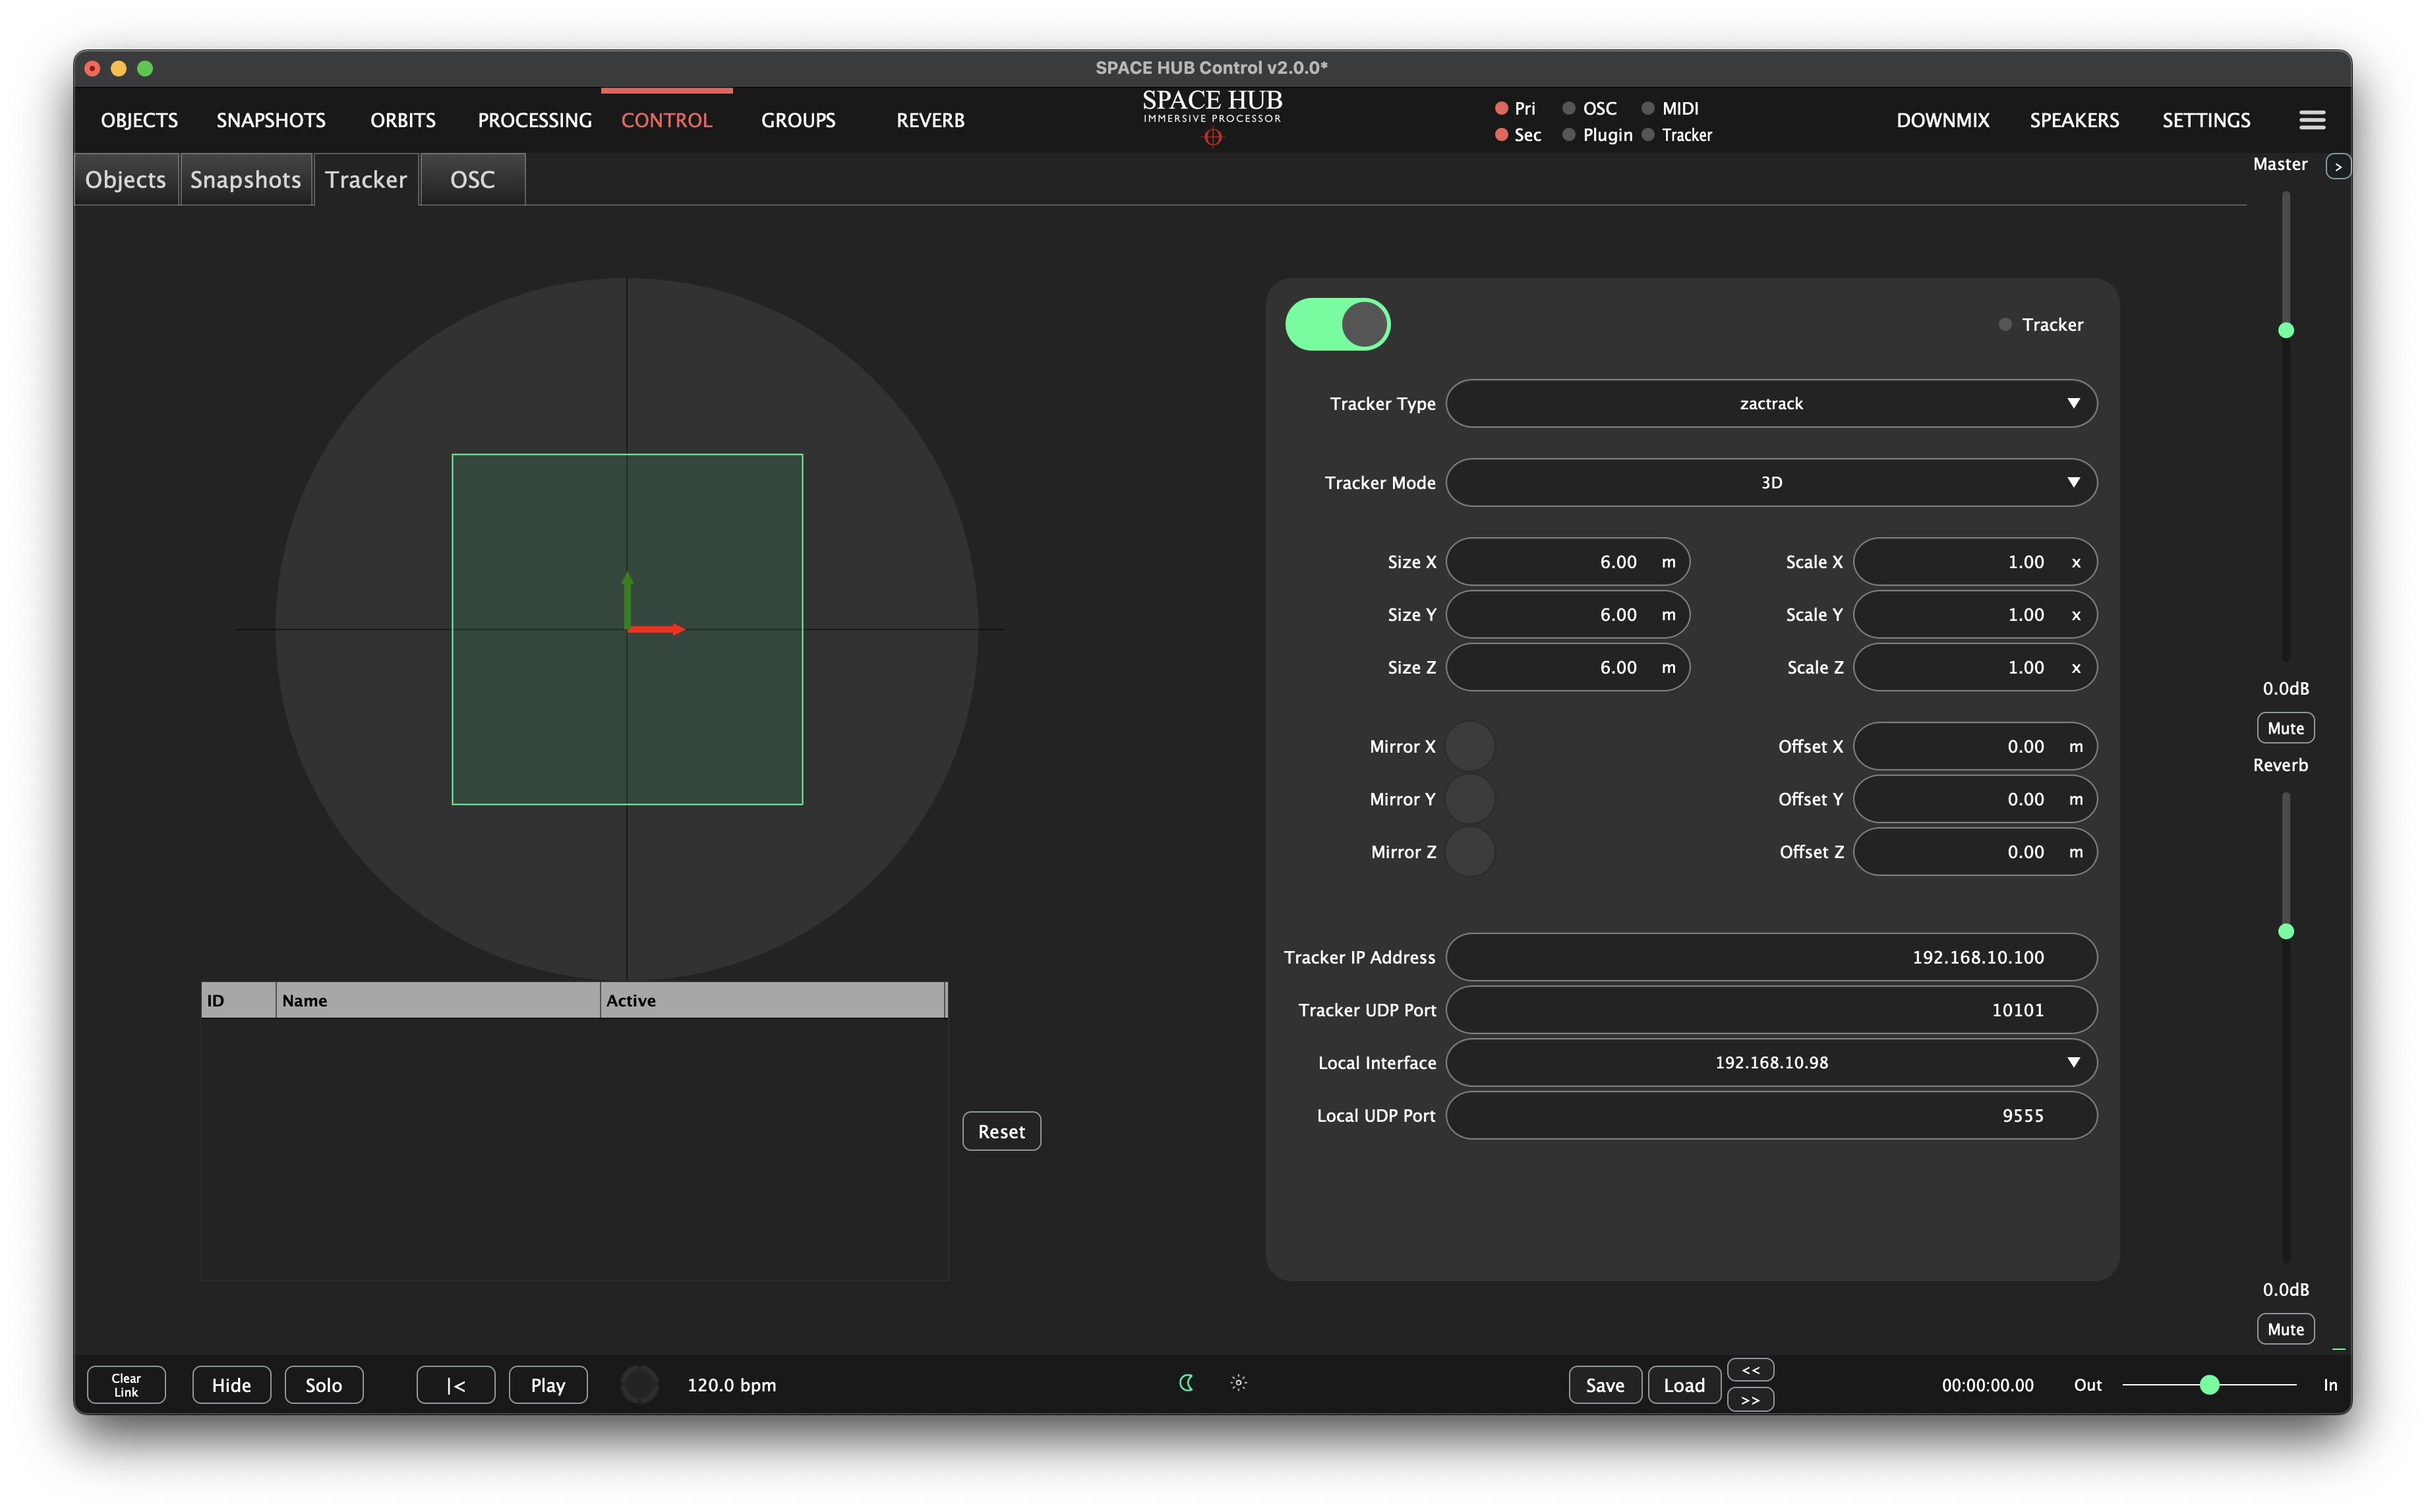Screen dimensions: 2426x1512
Task: Open the Tracker Mode dropdown
Action: click(x=1770, y=482)
